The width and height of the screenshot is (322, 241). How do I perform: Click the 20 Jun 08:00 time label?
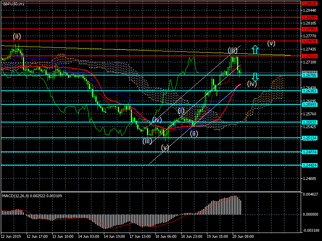pos(243,236)
